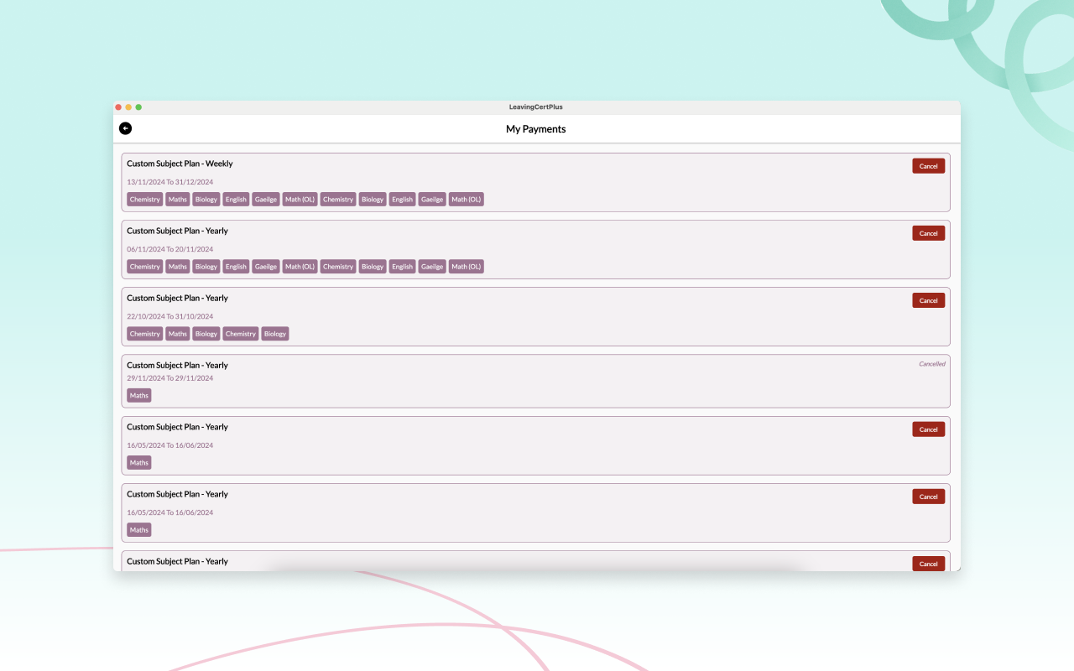This screenshot has height=671, width=1074.
Task: Select the Maths tag in the 06/11/2024 plan
Action: (x=178, y=267)
